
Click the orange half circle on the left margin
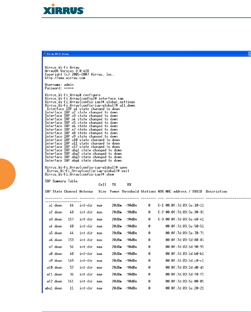7,174
